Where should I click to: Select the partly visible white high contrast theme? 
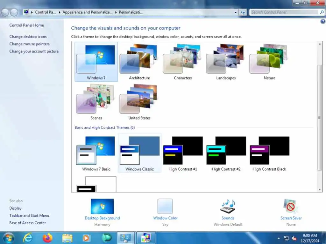tap(96, 184)
